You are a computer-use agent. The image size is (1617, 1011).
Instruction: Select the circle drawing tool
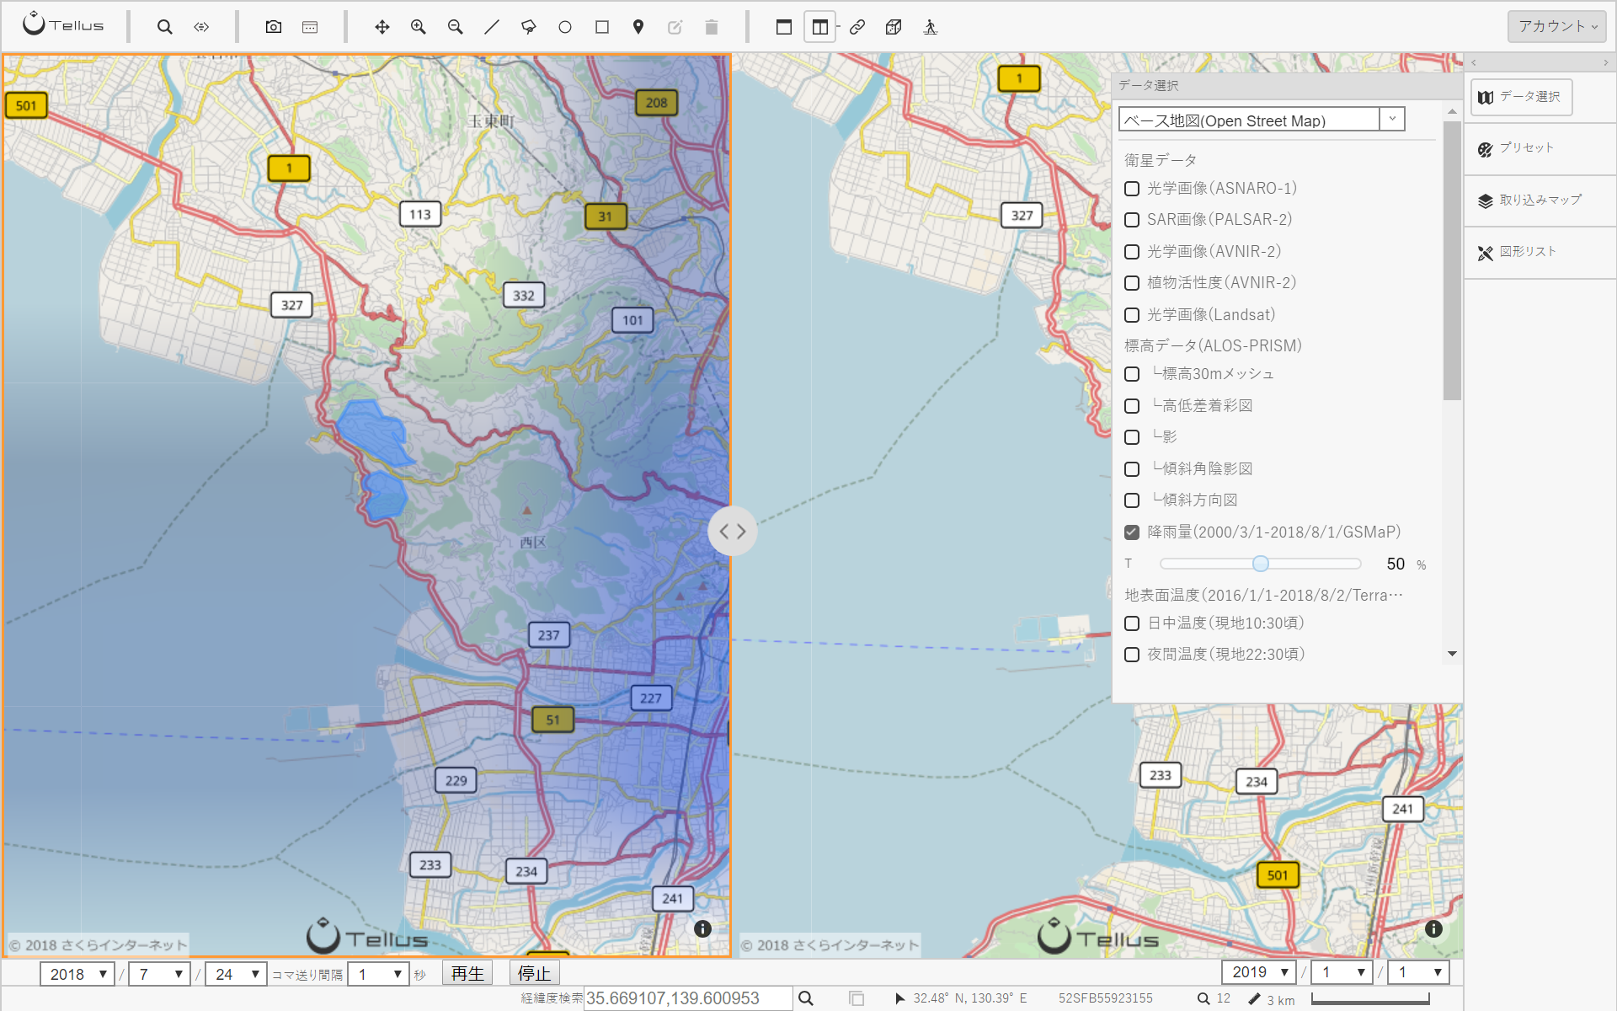click(x=565, y=27)
